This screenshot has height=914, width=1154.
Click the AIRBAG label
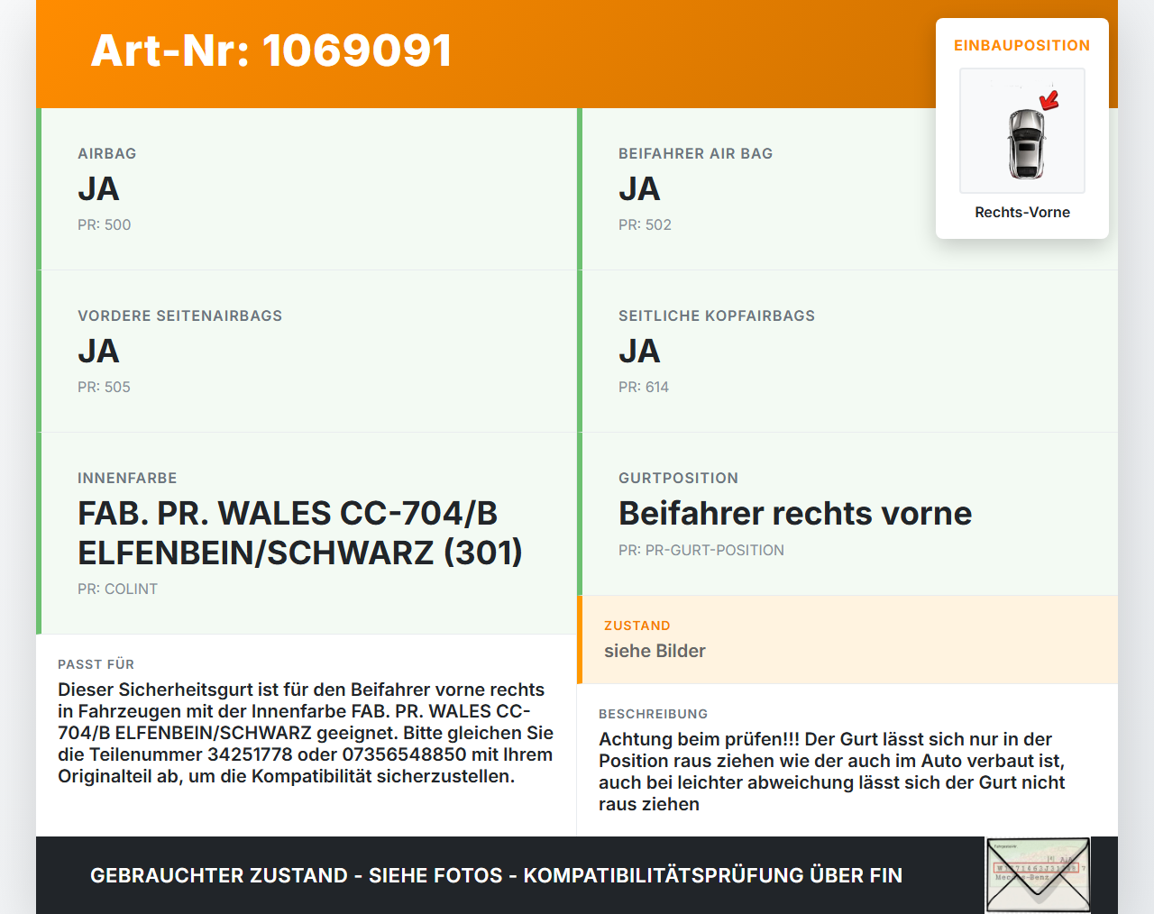pos(107,153)
